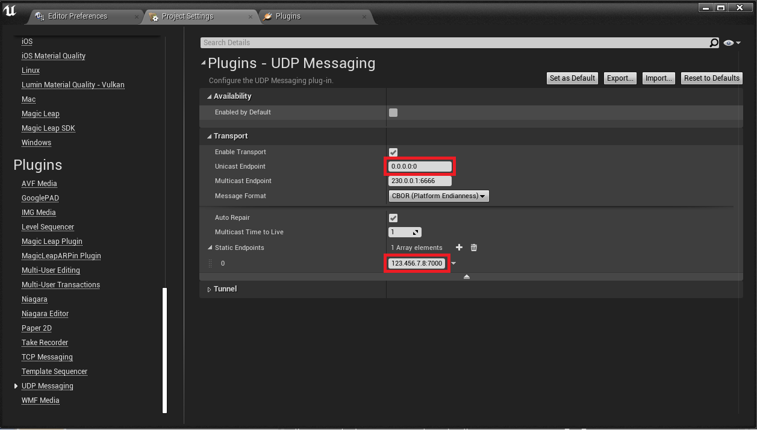The image size is (757, 430).
Task: Open Magic Leap Plugin settings
Action: click(52, 241)
